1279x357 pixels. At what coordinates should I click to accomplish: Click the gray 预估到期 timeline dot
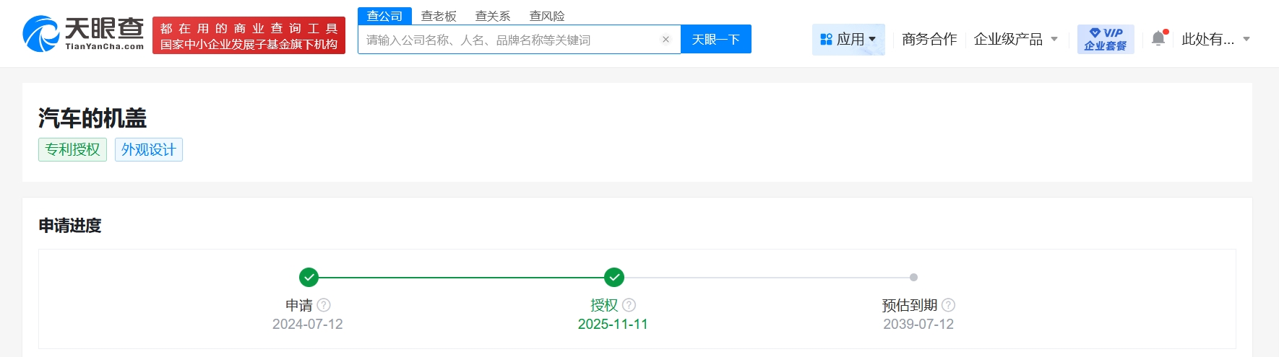(913, 277)
